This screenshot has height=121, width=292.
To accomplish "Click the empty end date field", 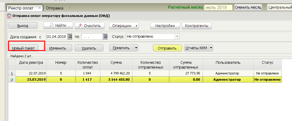I will [x=92, y=36].
